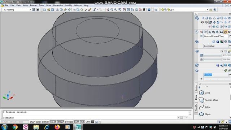The image size is (231, 130).
Task: Click the Copy toolbar icon
Action: (78, 10)
